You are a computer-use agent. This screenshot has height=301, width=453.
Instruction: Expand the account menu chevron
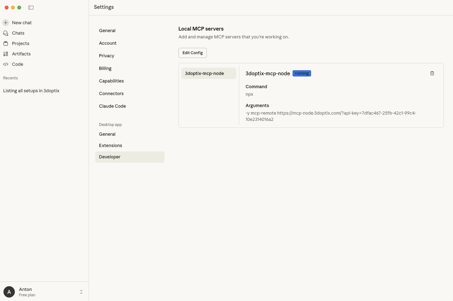point(81,292)
